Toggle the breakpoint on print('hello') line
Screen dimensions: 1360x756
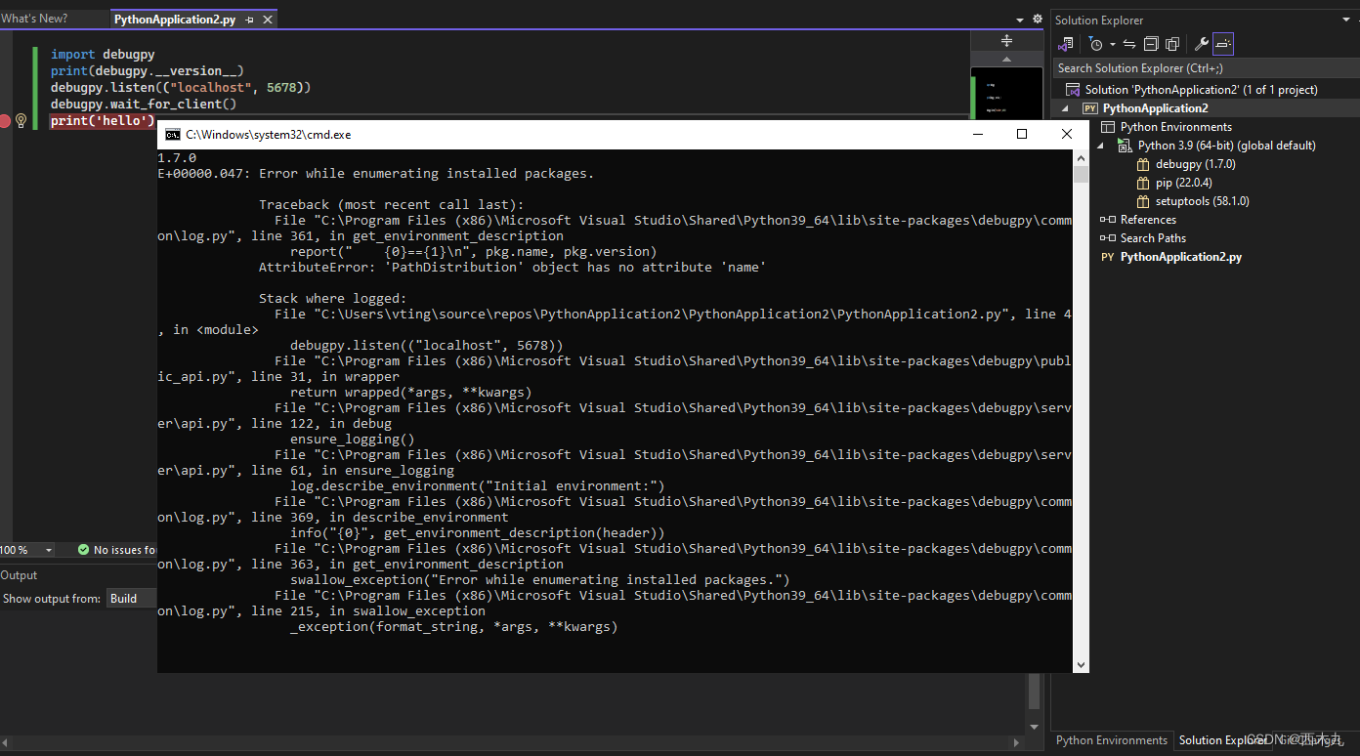tap(5, 121)
